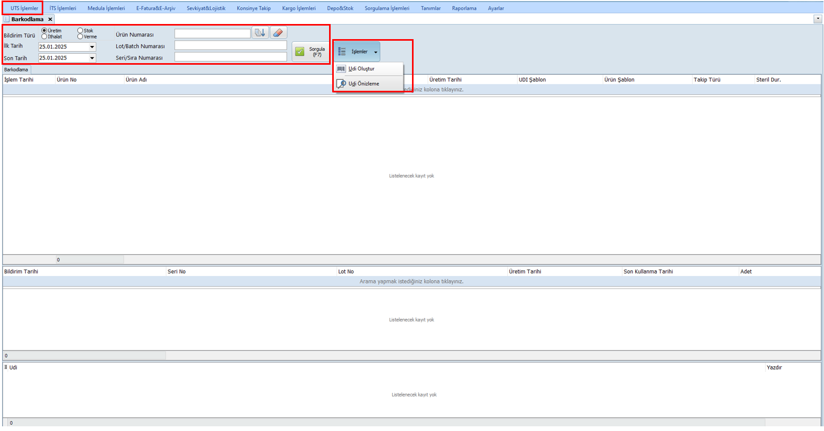824x431 pixels.
Task: Click the product list import icon
Action: (x=260, y=33)
